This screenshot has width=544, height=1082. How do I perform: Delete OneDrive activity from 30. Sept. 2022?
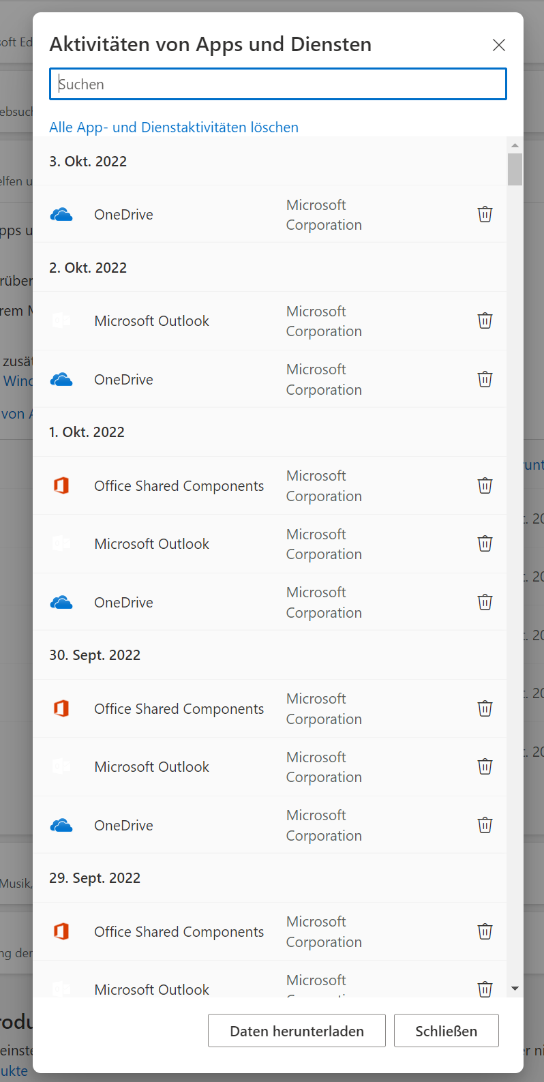click(x=485, y=825)
